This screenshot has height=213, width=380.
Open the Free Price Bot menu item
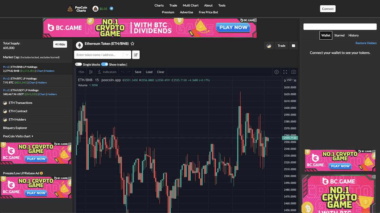208,12
